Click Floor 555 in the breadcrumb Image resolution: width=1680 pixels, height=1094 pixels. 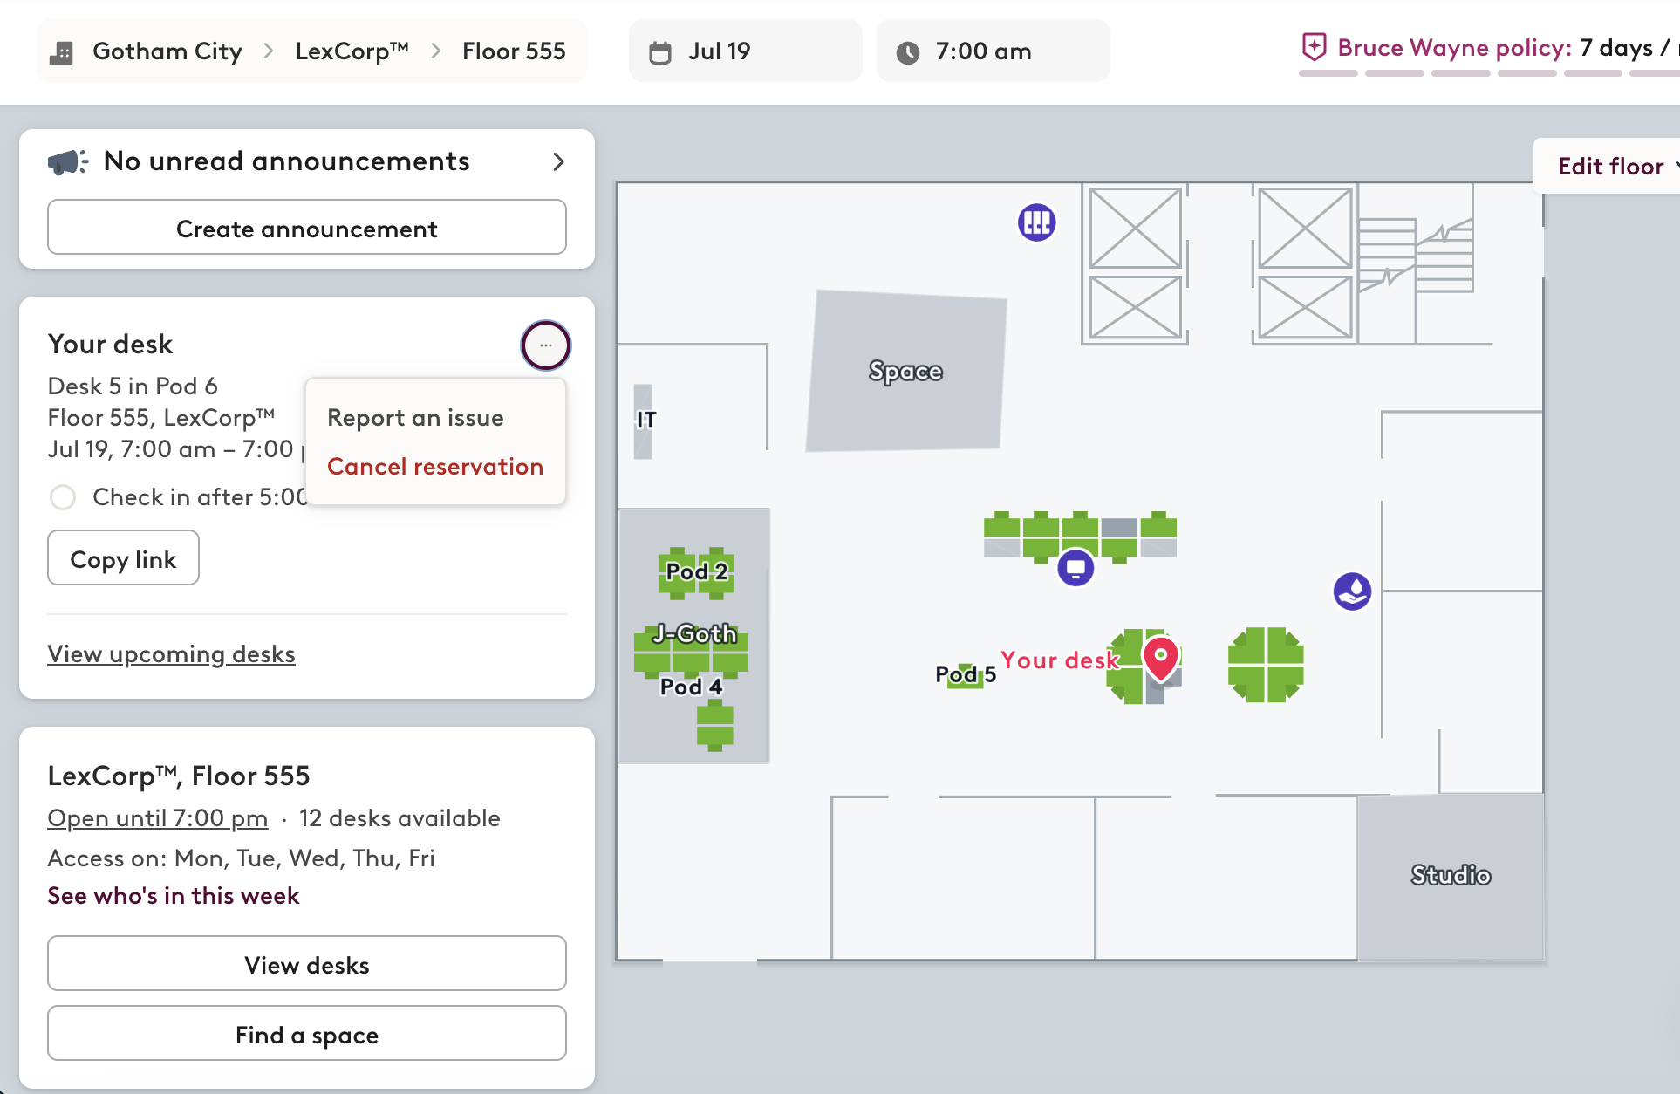coord(514,51)
